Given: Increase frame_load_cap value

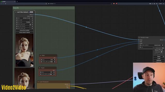Looking at the screenshot, I should tap(32, 24).
